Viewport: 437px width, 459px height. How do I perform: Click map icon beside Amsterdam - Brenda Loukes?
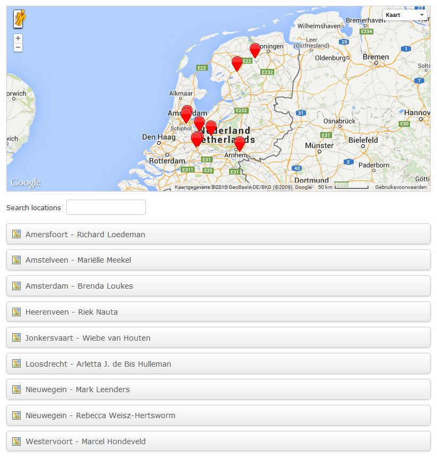[16, 286]
